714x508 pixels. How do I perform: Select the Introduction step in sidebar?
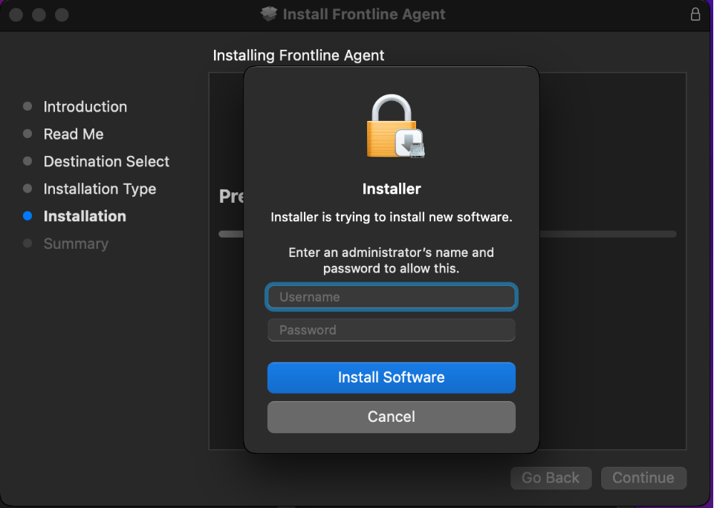[85, 107]
